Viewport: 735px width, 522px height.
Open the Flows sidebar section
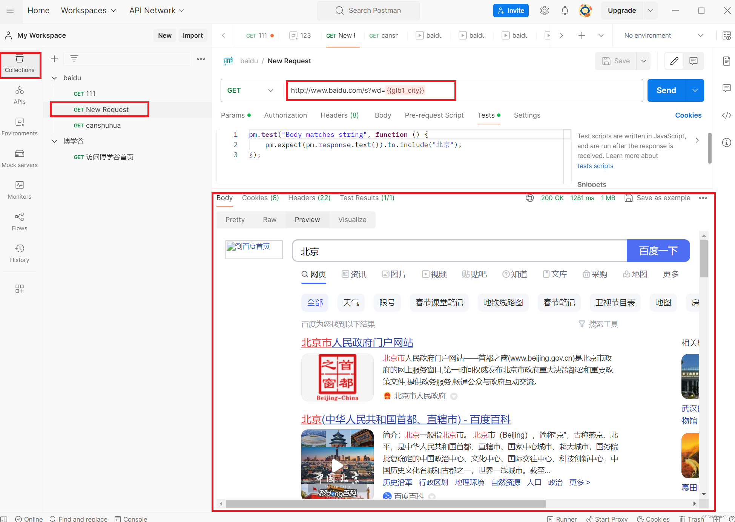[x=20, y=221]
